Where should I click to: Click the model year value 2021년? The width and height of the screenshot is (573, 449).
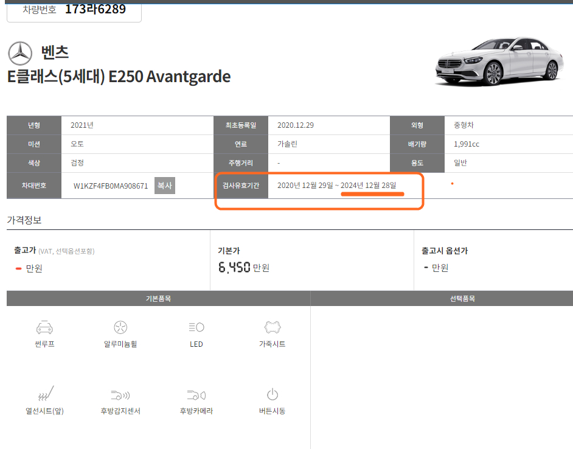tap(82, 125)
